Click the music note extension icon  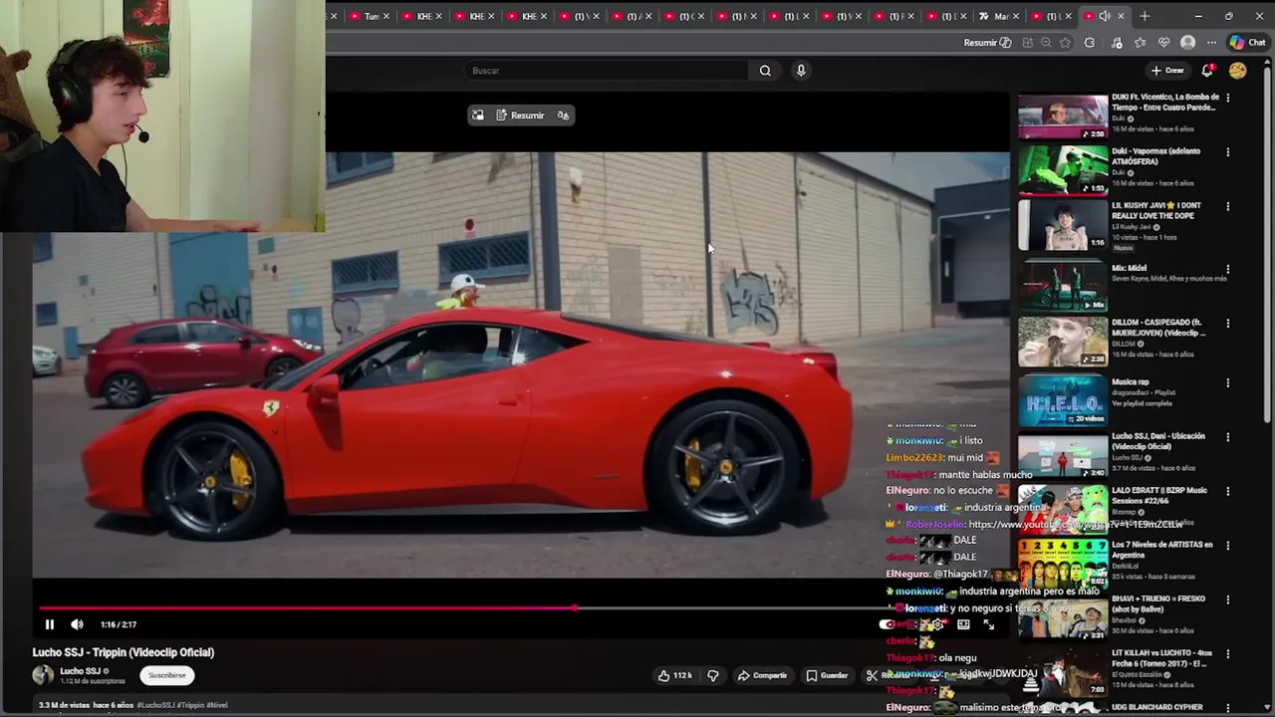click(x=1117, y=43)
